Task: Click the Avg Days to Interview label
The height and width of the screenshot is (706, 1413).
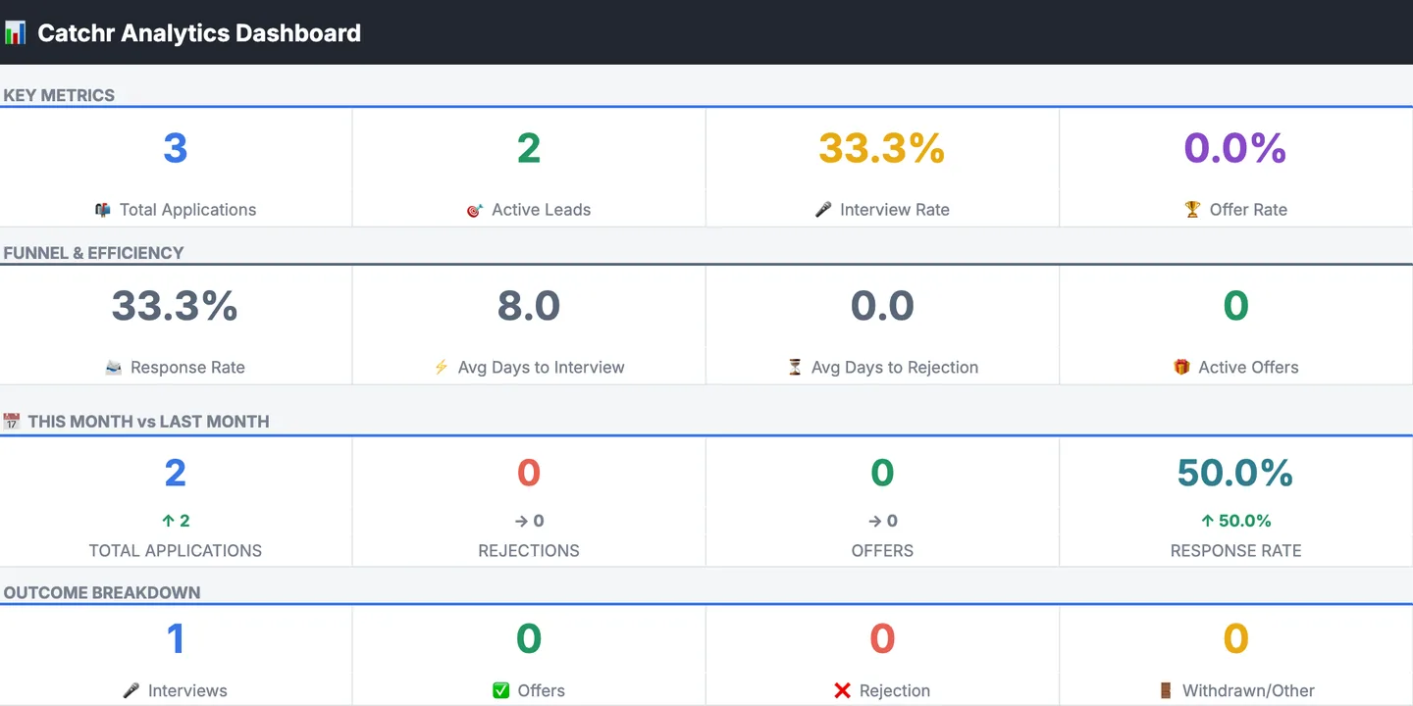Action: click(x=542, y=368)
